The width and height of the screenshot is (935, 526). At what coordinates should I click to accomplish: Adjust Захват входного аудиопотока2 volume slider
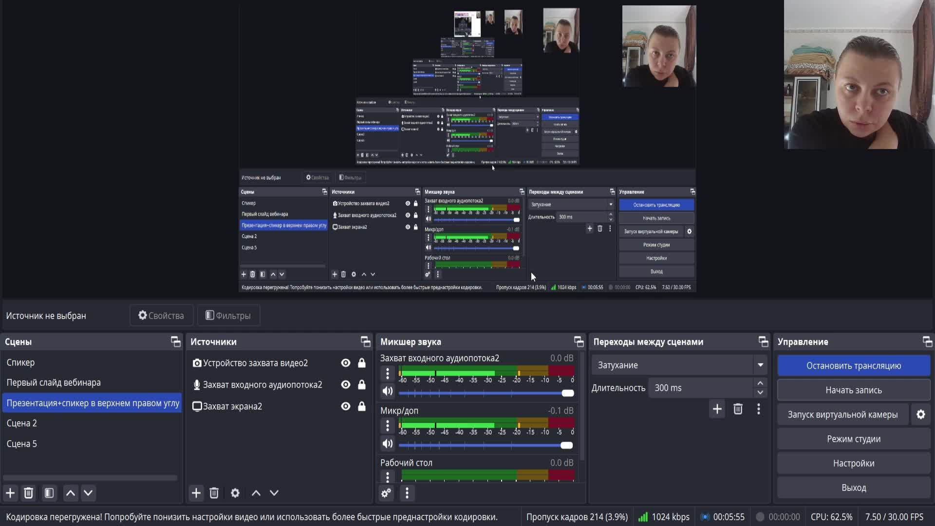(x=486, y=393)
